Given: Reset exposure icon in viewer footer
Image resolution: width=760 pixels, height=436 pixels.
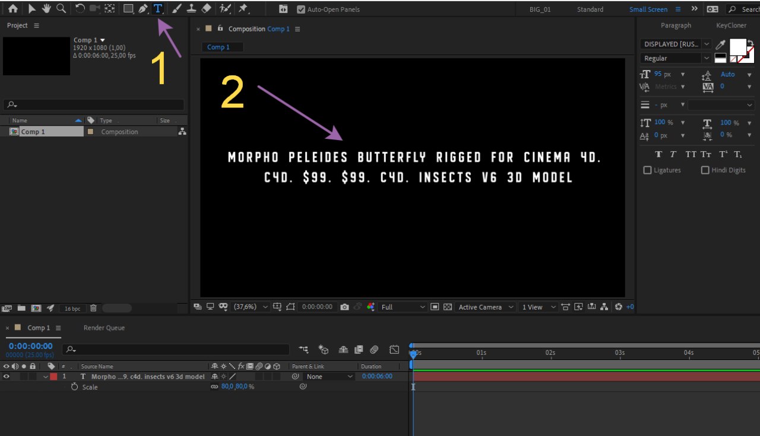Looking at the screenshot, I should point(619,307).
